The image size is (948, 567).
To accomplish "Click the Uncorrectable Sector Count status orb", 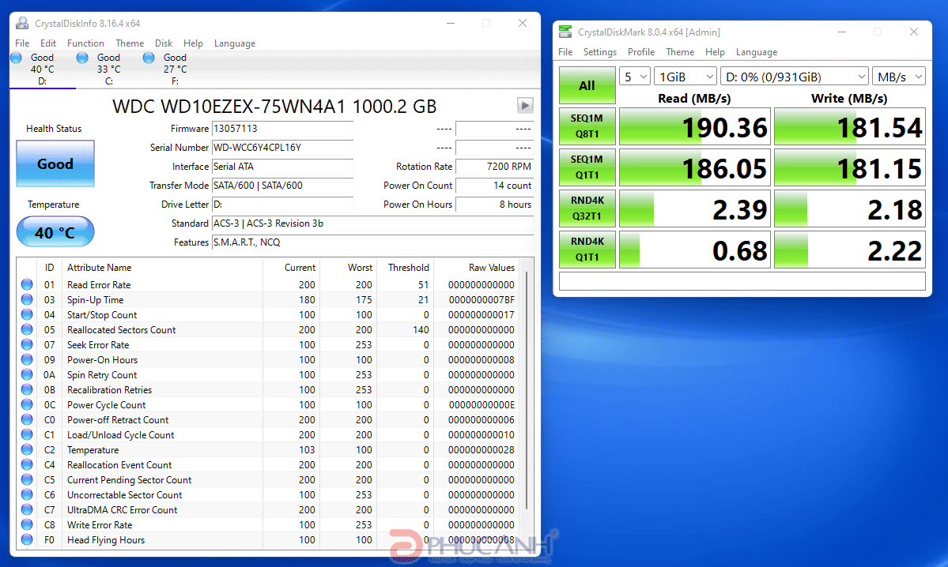I will pos(27,494).
